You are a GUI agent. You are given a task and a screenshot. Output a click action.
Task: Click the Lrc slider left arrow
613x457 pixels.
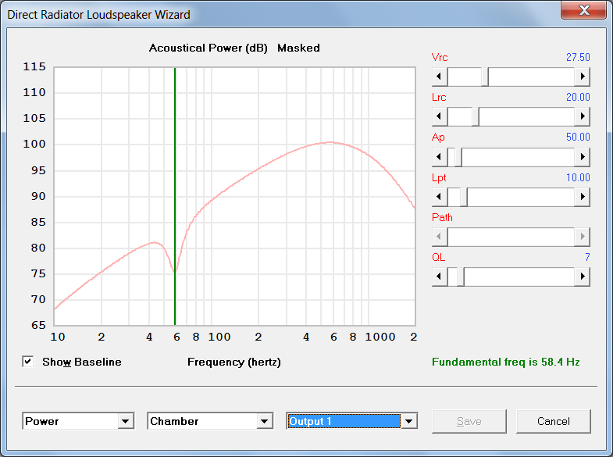tap(440, 116)
